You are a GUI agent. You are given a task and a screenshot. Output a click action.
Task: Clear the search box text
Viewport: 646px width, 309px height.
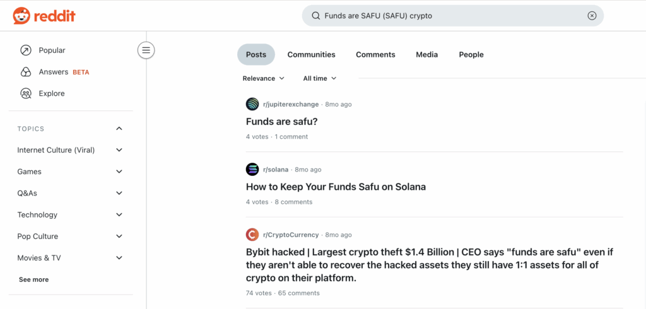[x=592, y=16]
